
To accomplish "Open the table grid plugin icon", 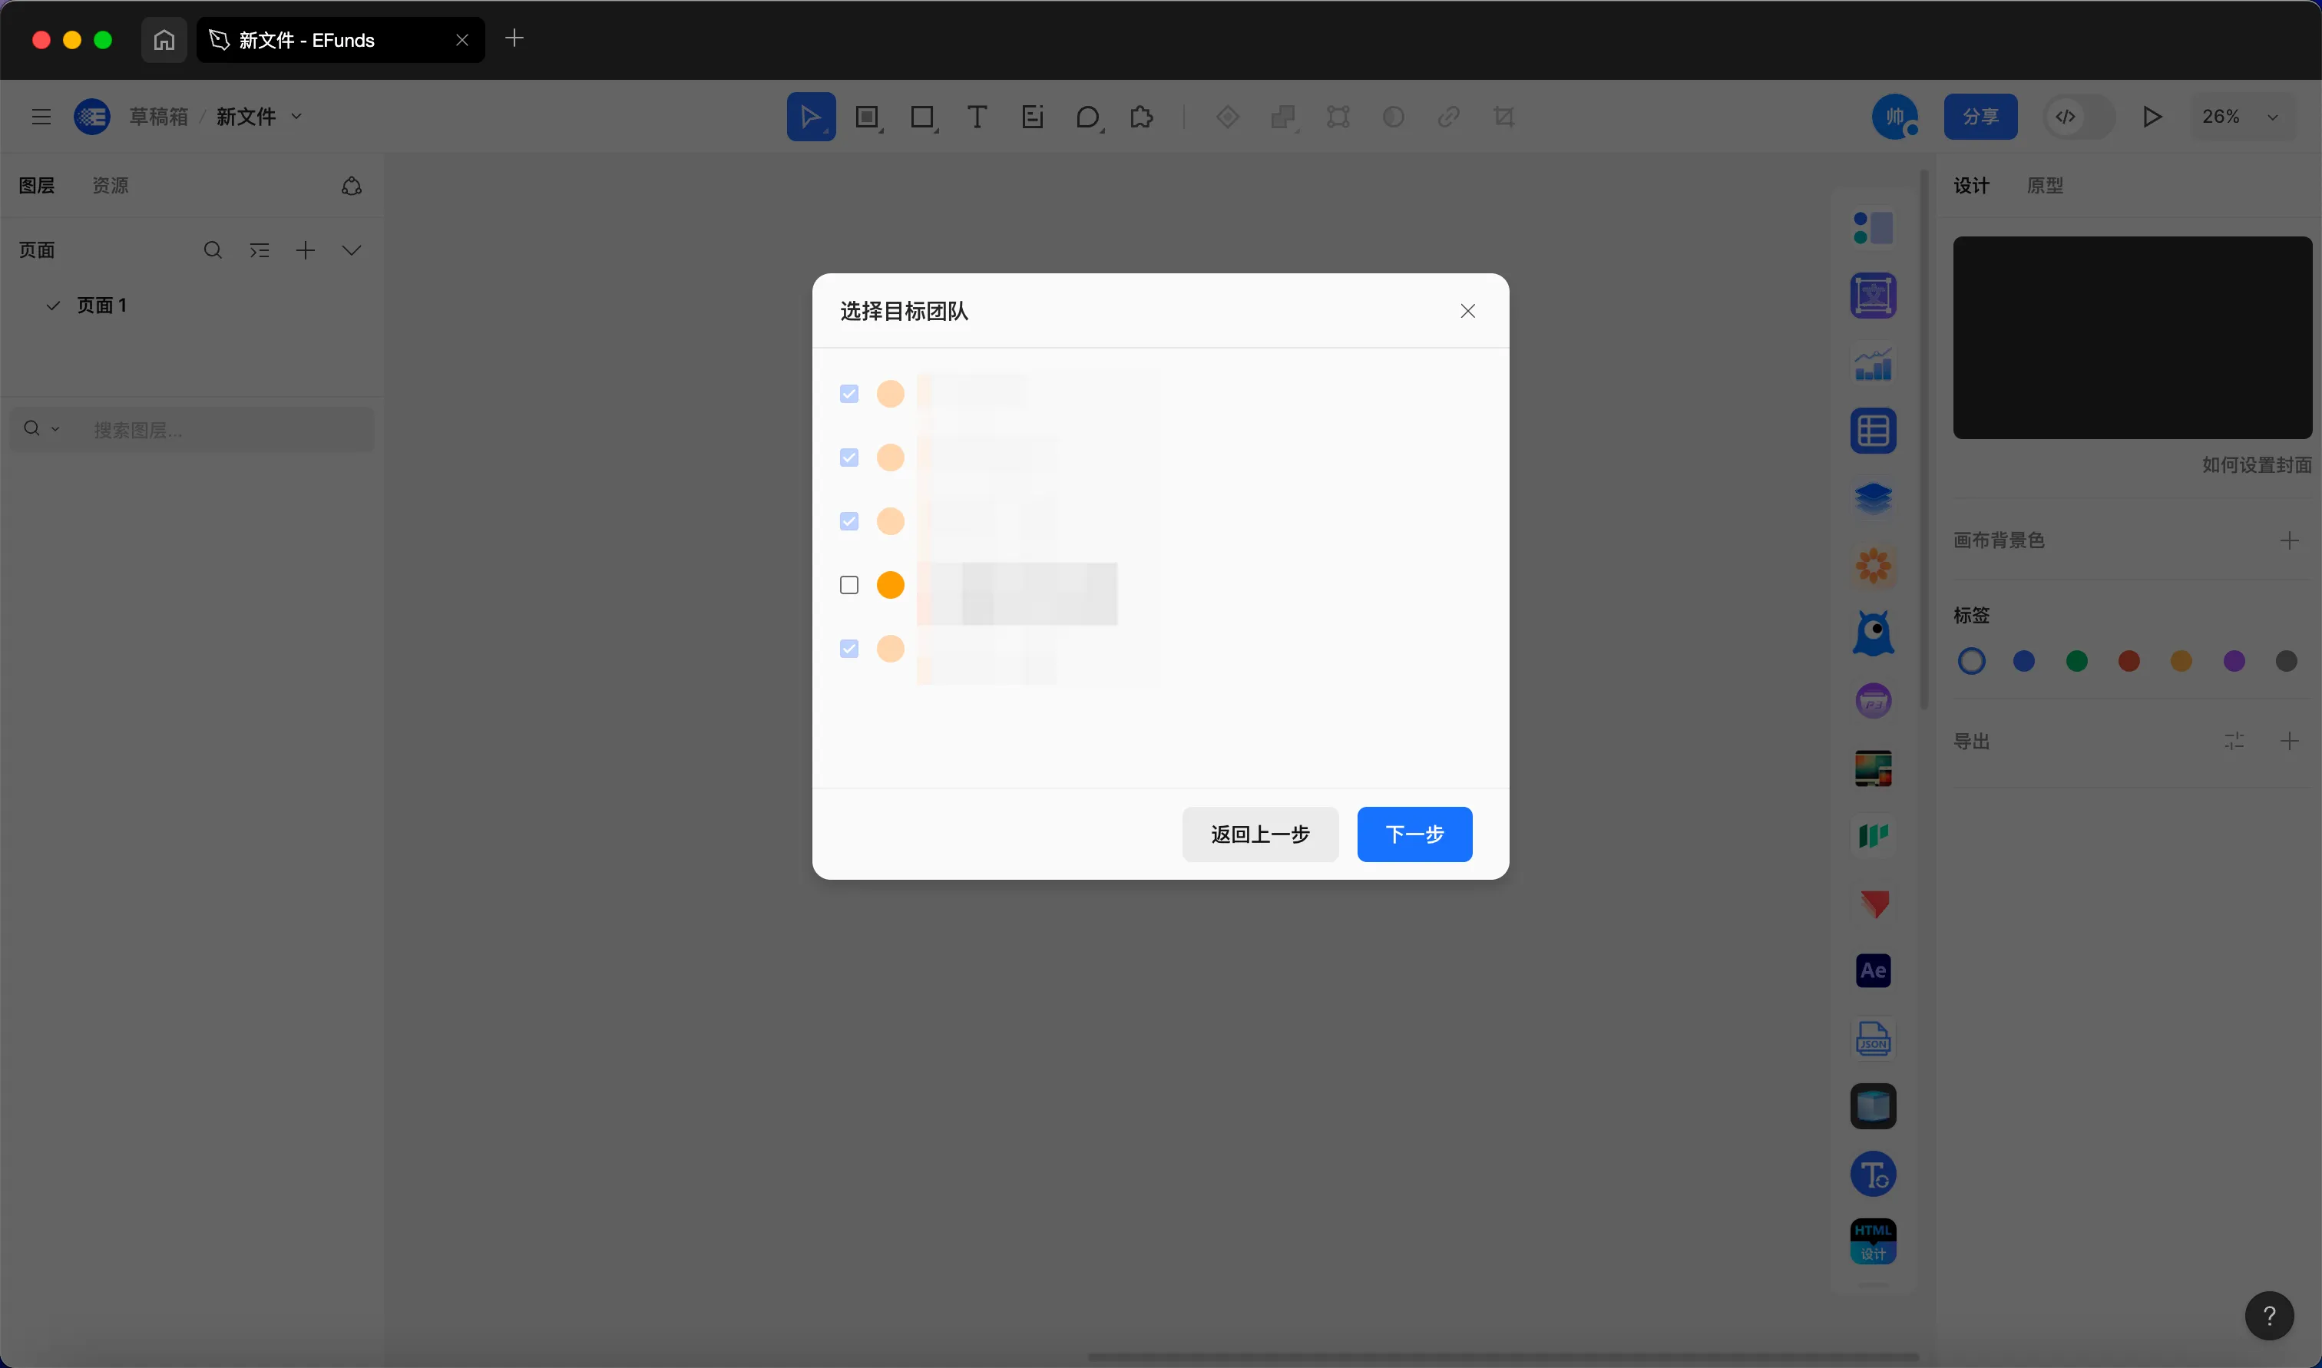I will tap(1872, 431).
